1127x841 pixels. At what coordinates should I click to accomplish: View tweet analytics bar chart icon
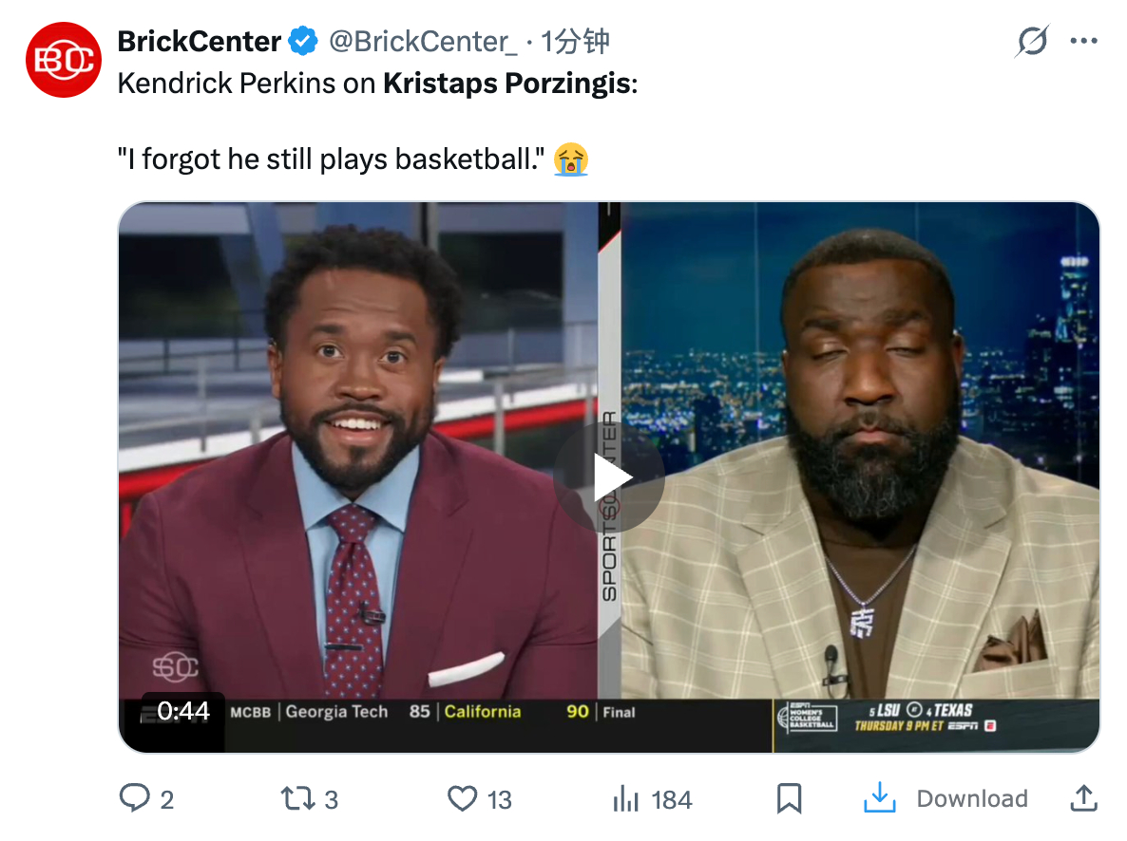click(625, 798)
